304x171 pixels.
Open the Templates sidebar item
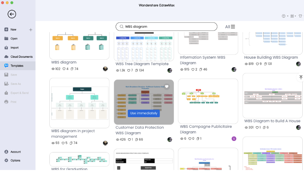[18, 66]
